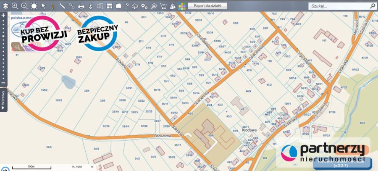
Task: Click the chain link icon in toolbar
Action: pyautogui.click(x=71, y=6)
